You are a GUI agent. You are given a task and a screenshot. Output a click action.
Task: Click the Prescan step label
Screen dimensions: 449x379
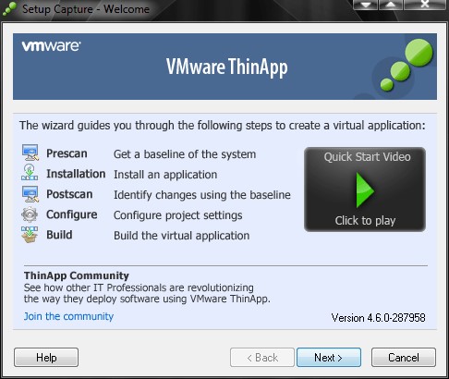point(67,153)
